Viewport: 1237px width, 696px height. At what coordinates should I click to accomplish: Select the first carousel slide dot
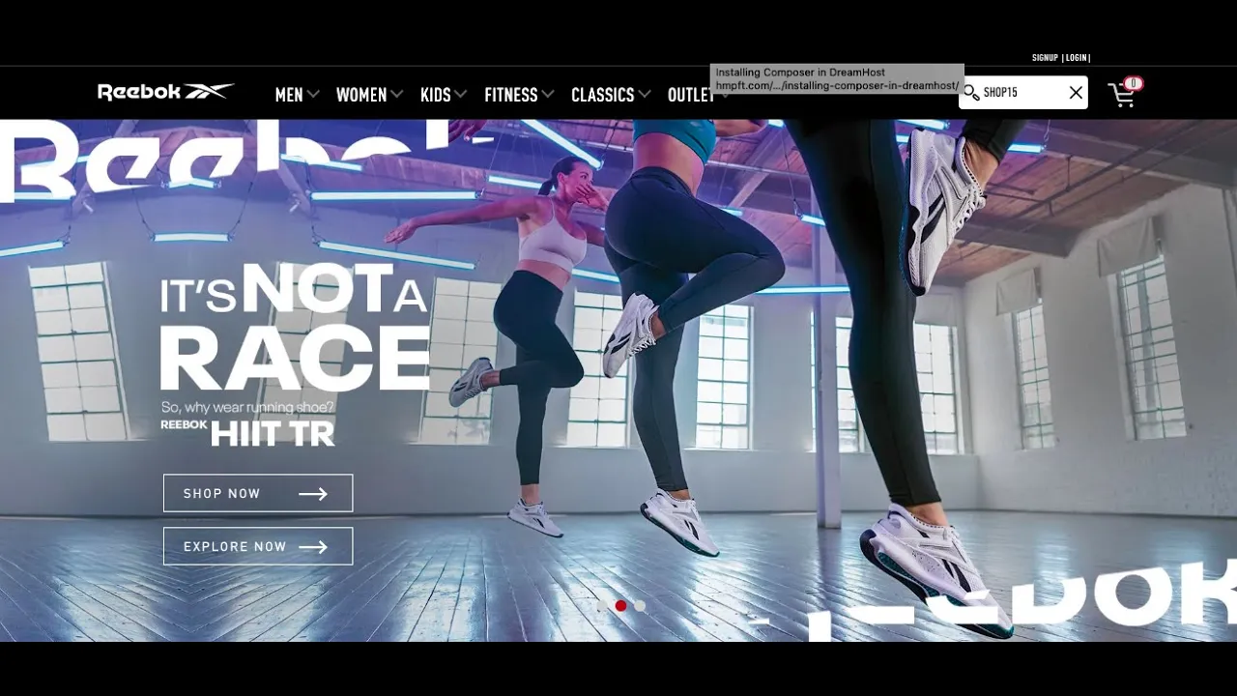pyautogui.click(x=602, y=606)
